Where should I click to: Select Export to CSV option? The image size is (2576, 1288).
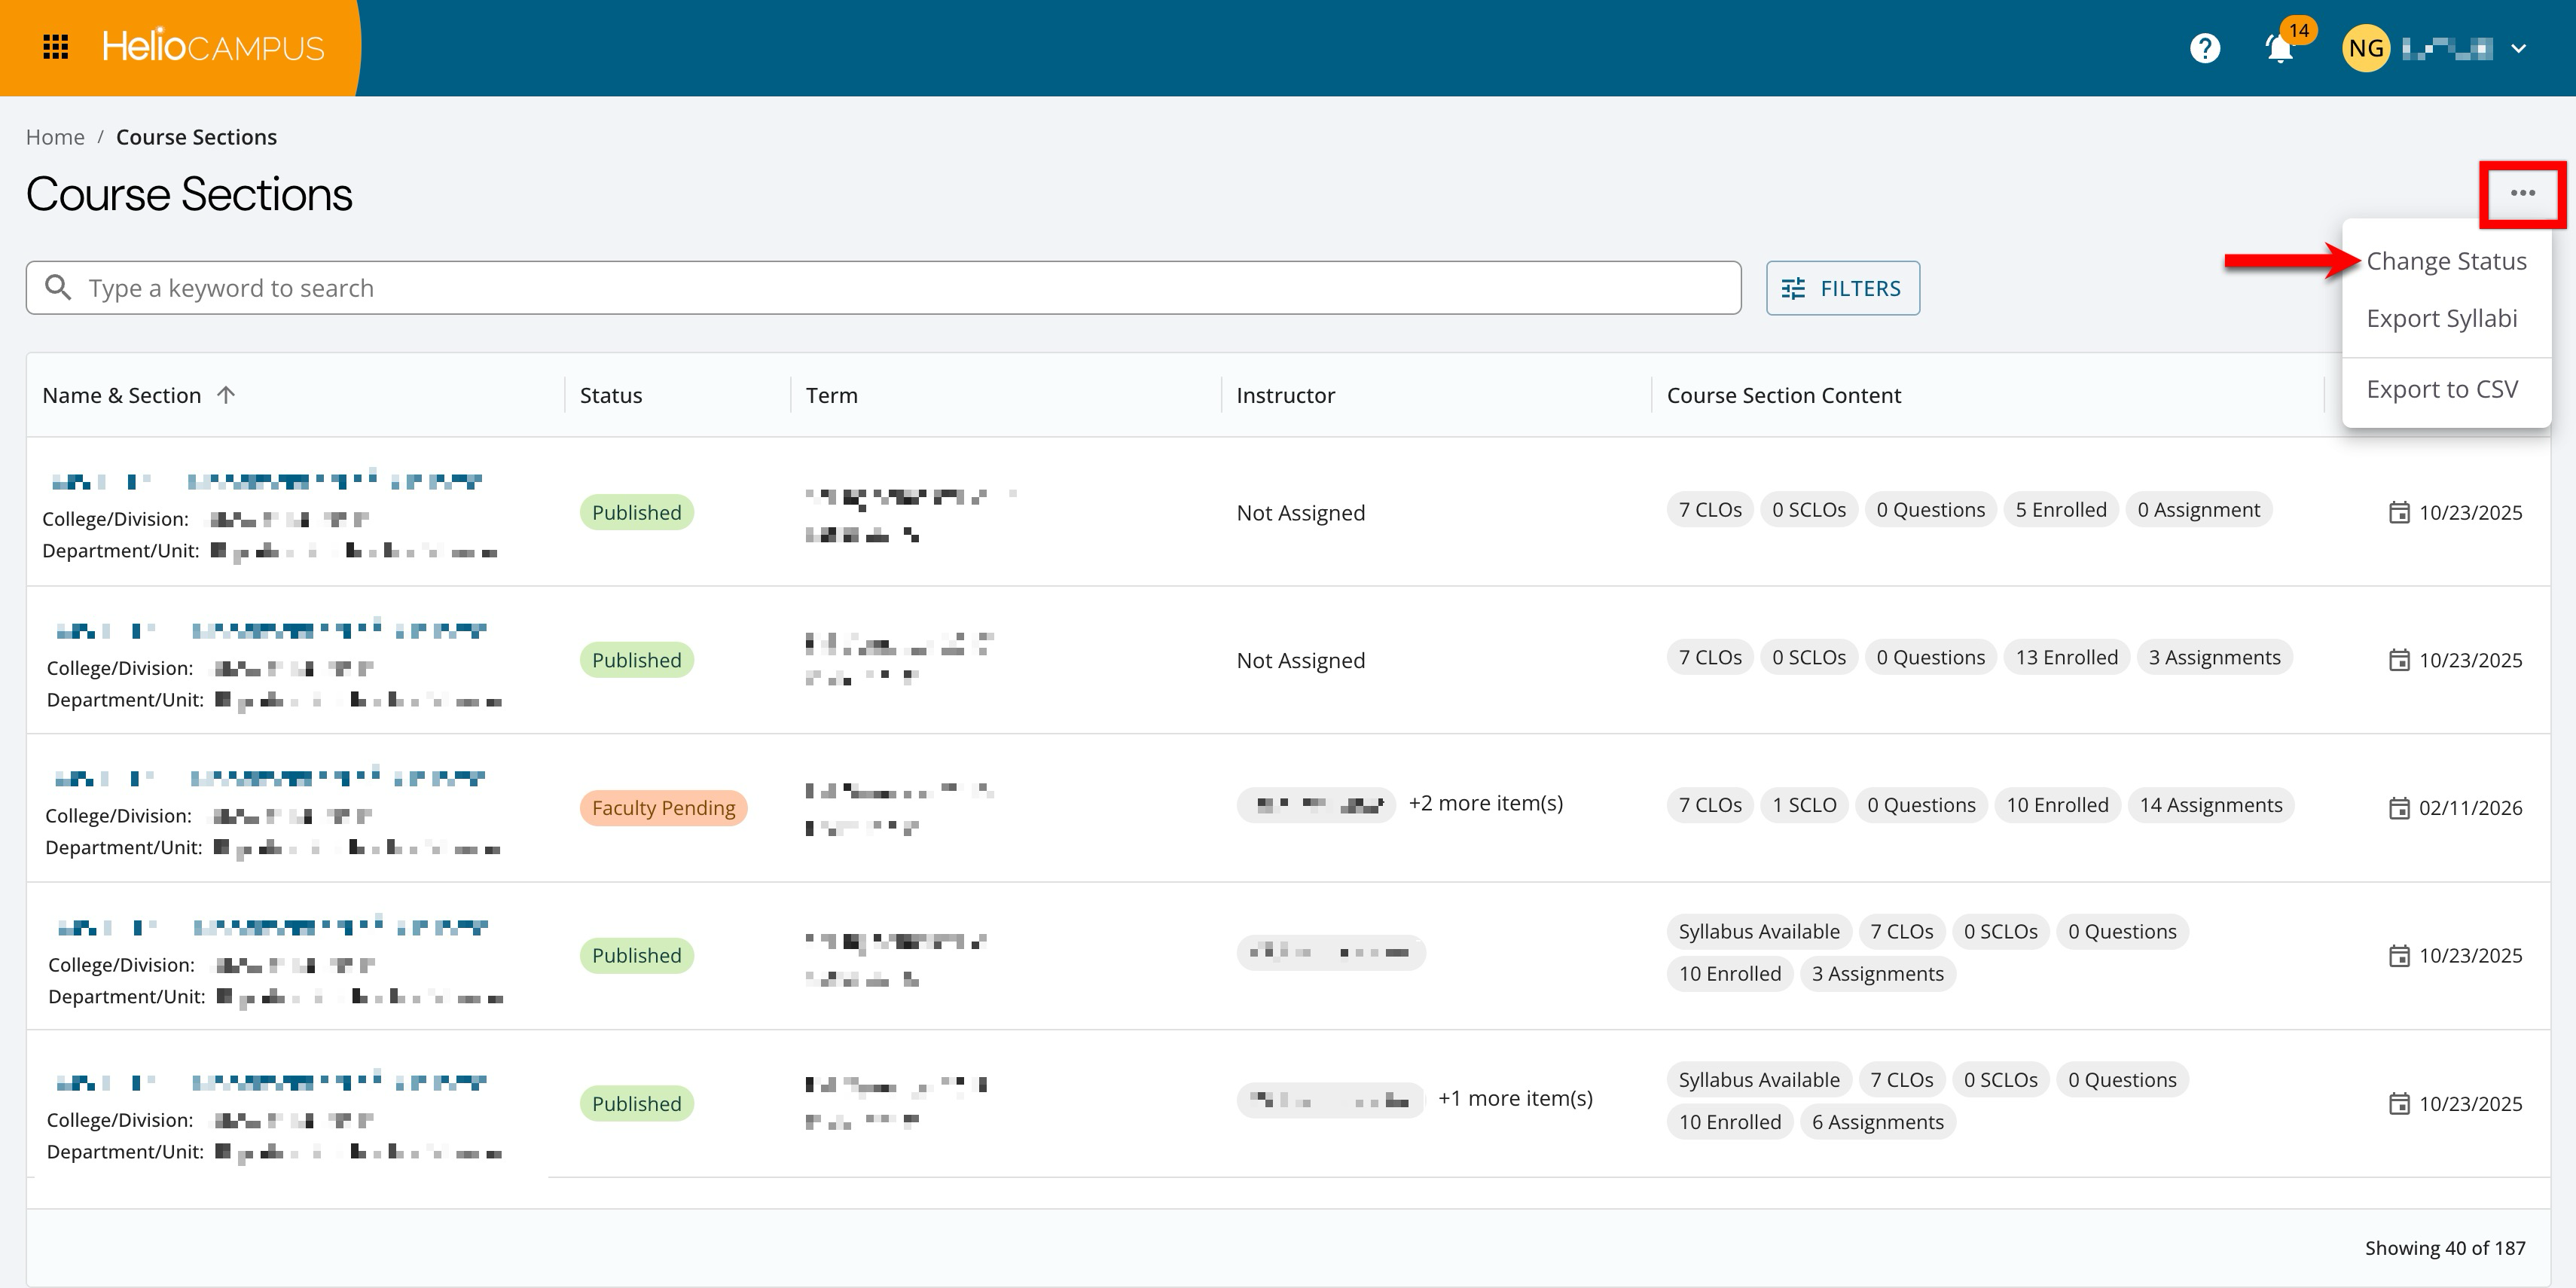pos(2441,389)
